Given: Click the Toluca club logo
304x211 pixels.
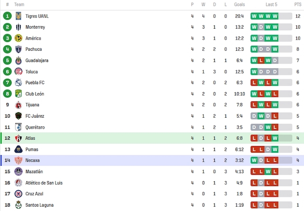Looking at the screenshot, I should [x=19, y=71].
